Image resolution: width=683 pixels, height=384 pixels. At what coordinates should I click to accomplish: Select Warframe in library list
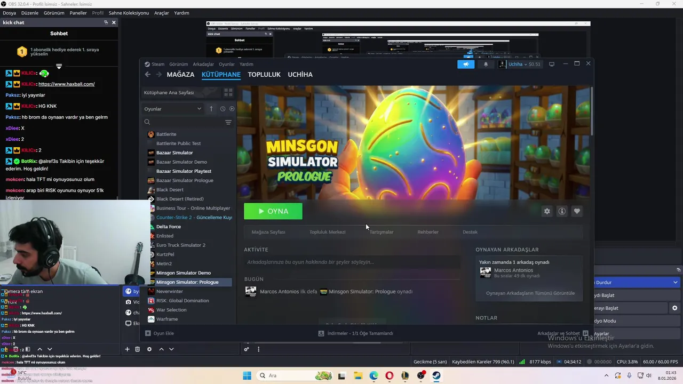tap(166, 319)
